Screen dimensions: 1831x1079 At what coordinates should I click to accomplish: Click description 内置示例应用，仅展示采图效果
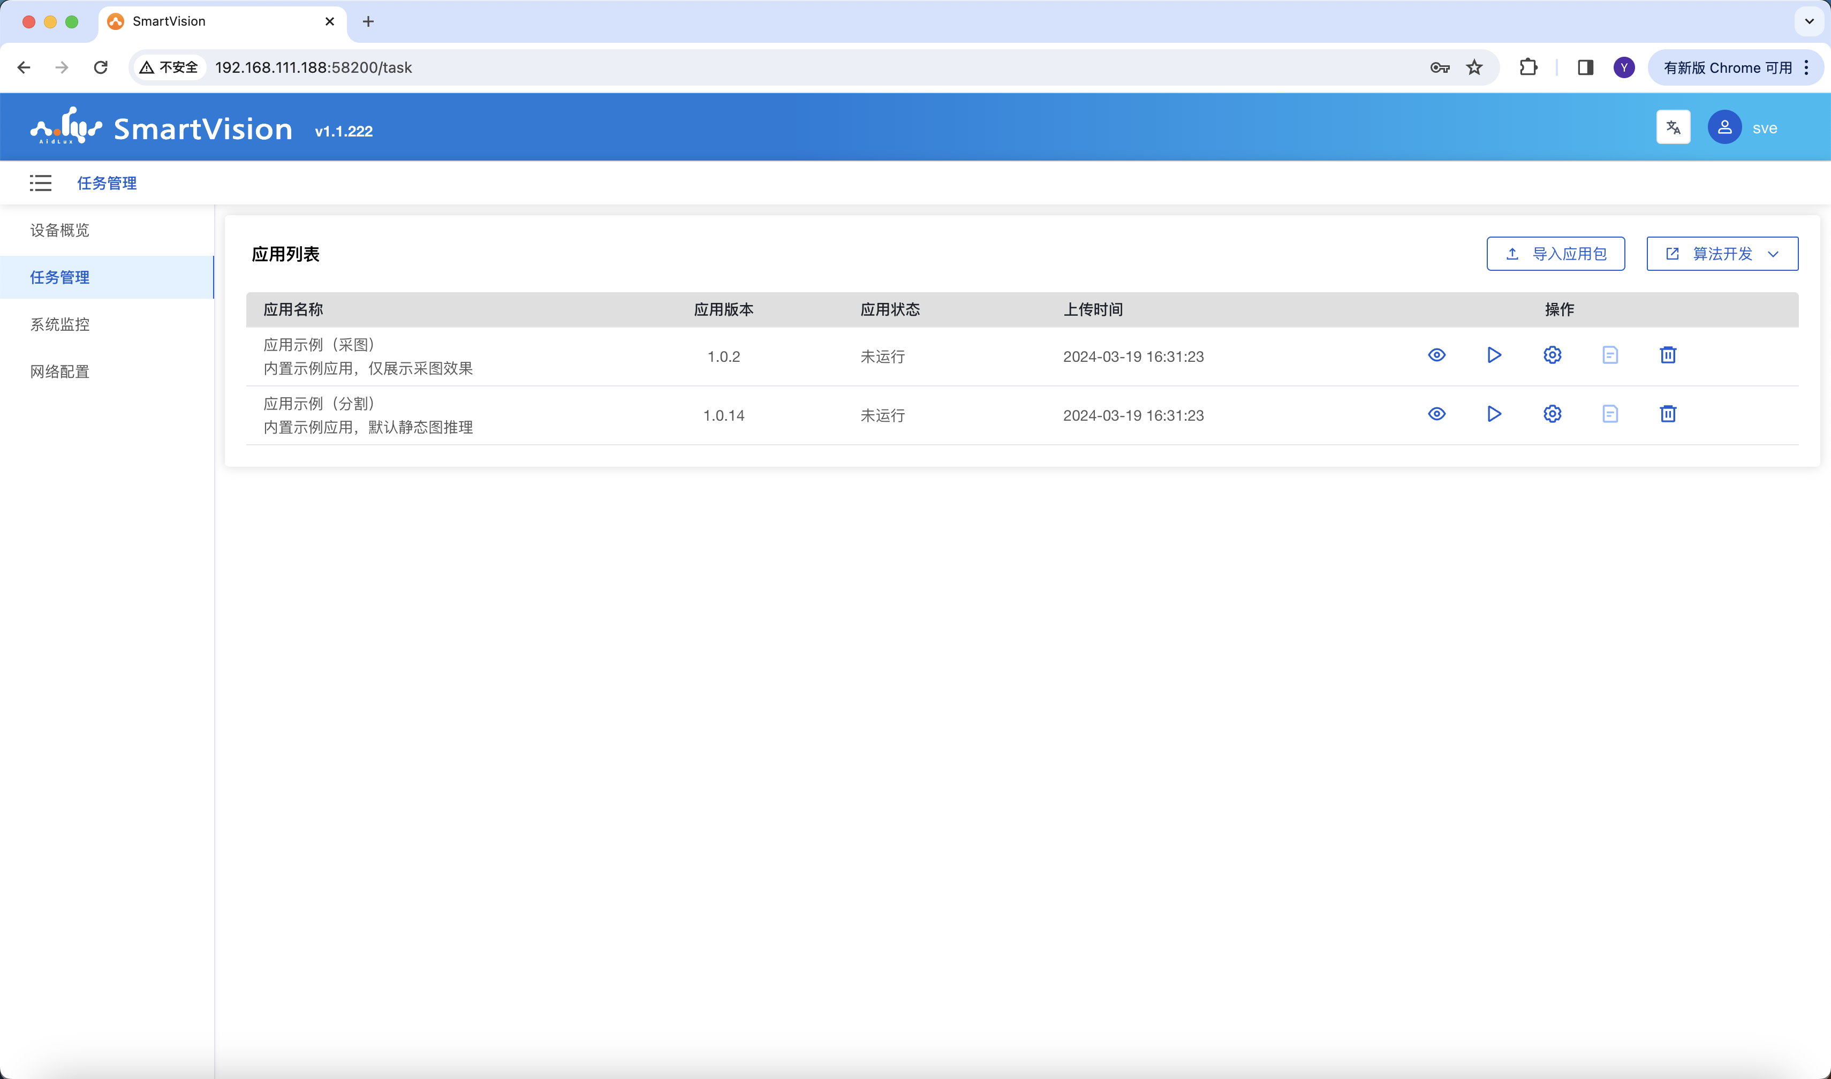click(x=368, y=368)
